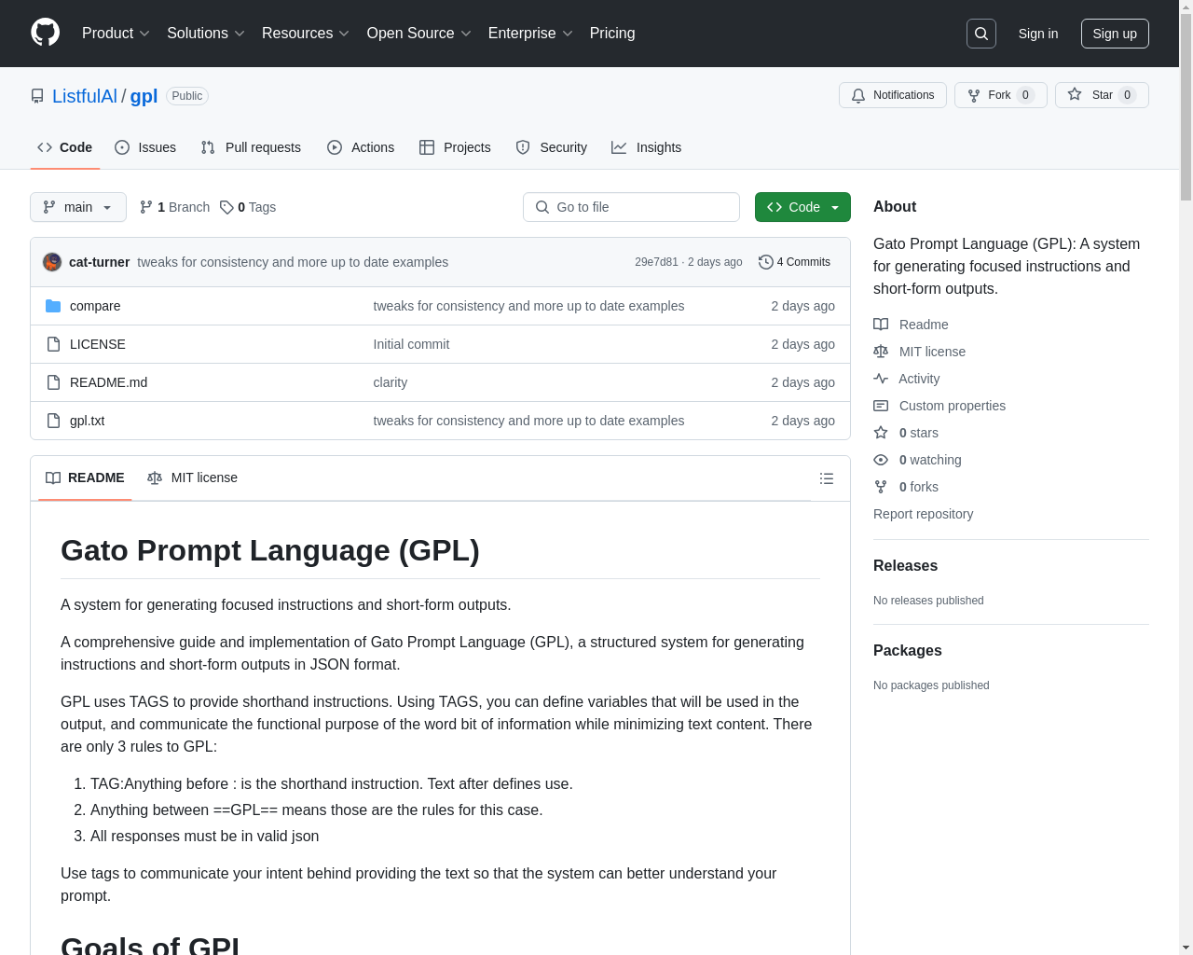
Task: Open the Security tab
Action: 552,147
